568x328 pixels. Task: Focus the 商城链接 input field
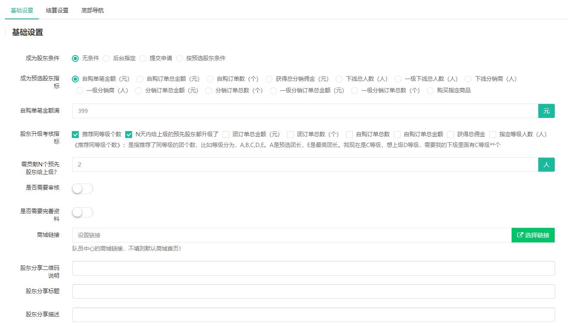click(292, 235)
